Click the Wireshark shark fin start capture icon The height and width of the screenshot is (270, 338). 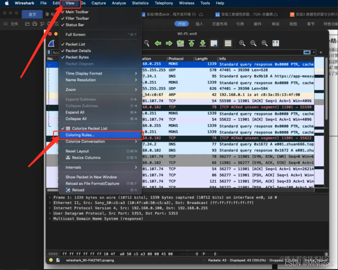pos(52,43)
